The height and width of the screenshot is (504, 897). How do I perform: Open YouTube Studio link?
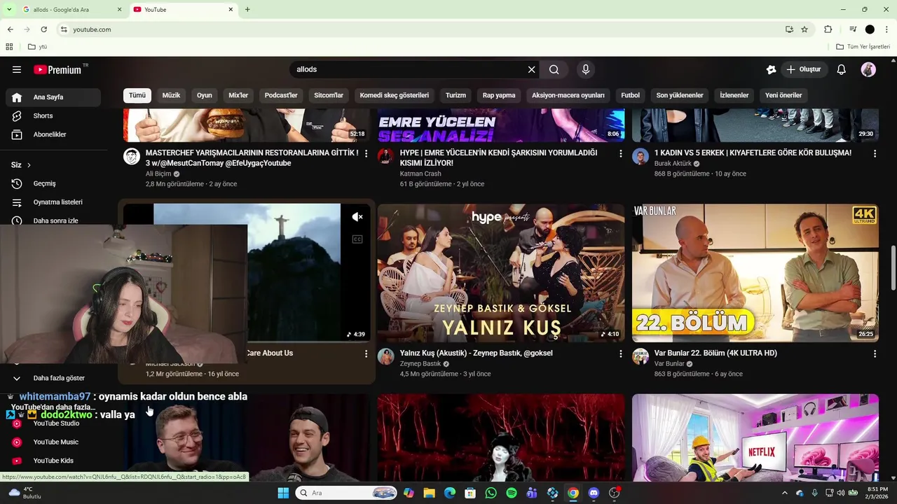53,423
